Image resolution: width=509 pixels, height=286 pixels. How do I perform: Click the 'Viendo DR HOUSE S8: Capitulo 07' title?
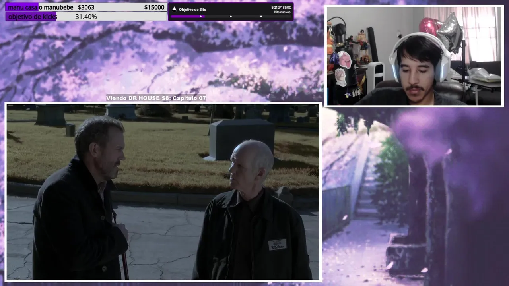coord(156,98)
